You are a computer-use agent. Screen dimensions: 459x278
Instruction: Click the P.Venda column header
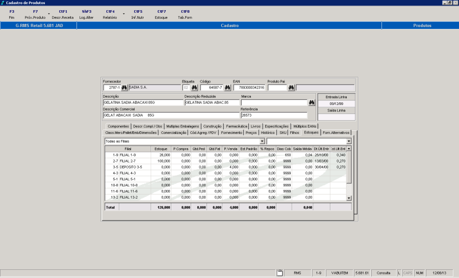(231, 149)
